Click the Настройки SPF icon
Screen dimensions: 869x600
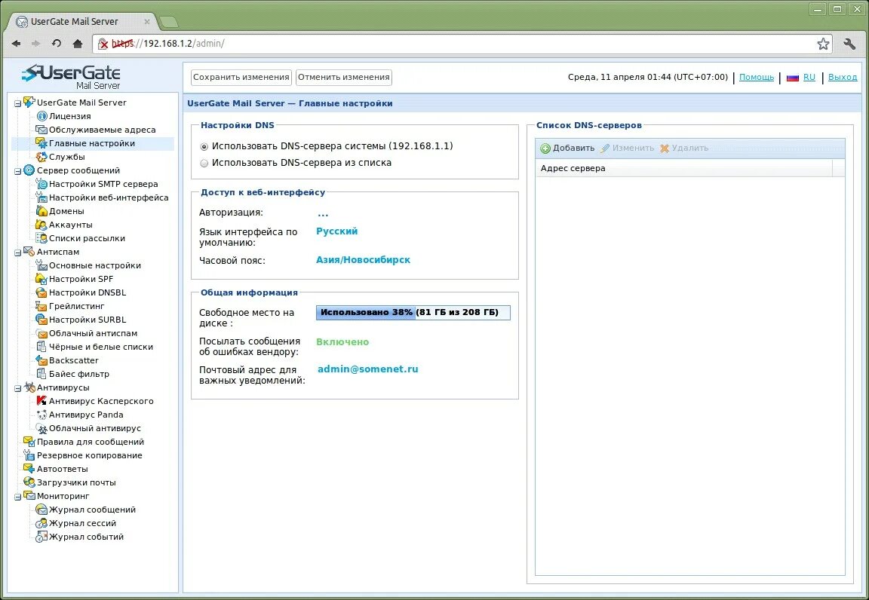[x=41, y=279]
